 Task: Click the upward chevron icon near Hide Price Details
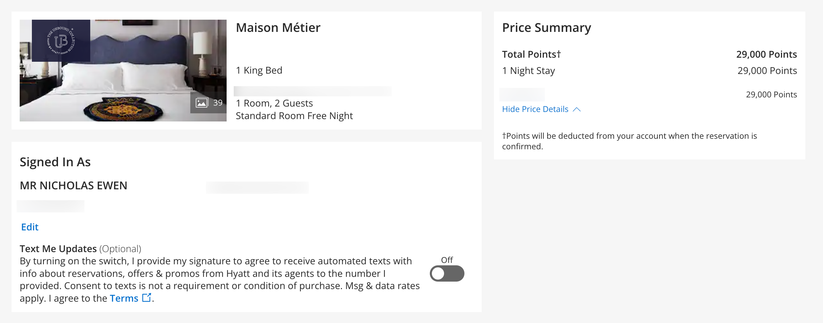pyautogui.click(x=577, y=109)
